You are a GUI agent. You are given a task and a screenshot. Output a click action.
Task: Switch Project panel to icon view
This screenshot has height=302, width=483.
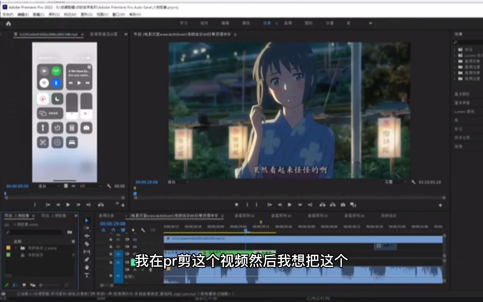pyautogui.click(x=24, y=285)
